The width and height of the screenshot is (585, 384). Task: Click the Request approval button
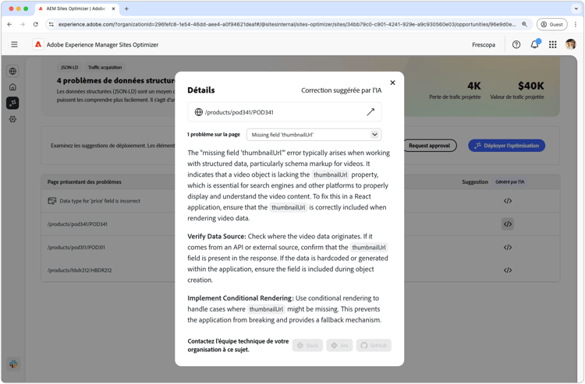point(429,146)
